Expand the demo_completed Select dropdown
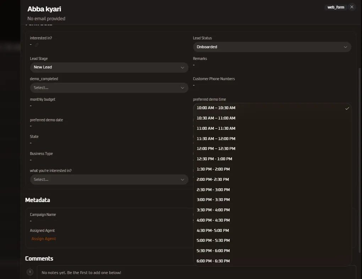Screen dimensions: 362x279 pos(109,88)
